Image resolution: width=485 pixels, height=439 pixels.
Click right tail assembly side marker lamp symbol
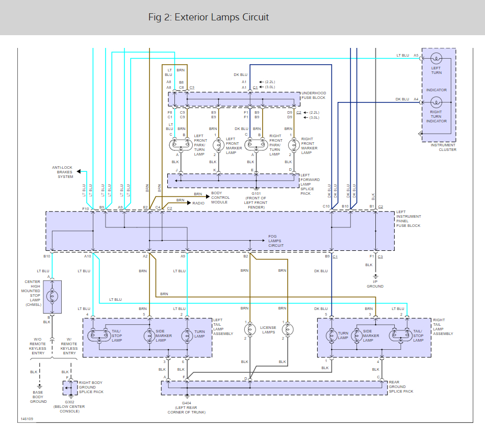[x=356, y=335]
